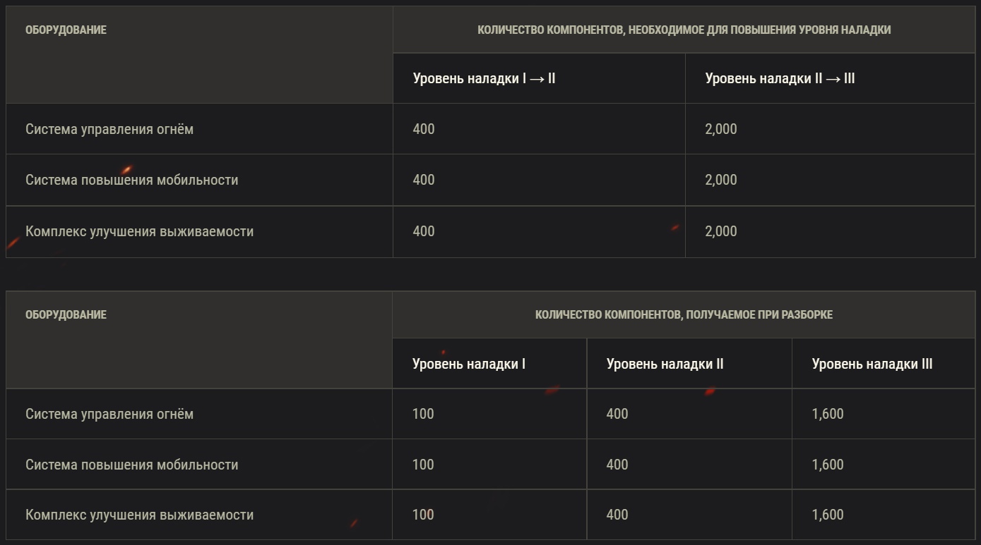The width and height of the screenshot is (981, 545).
Task: Click the 2,000 value for Система управления огнём
Action: [720, 129]
